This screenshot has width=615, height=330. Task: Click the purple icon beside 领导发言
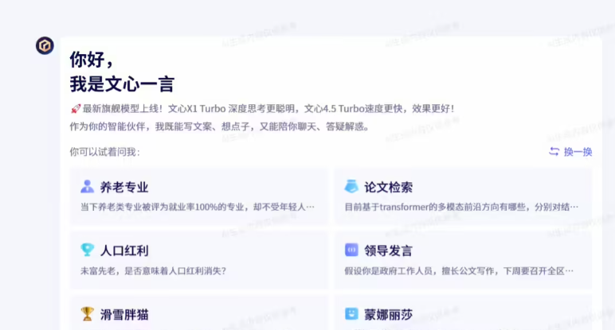(351, 250)
